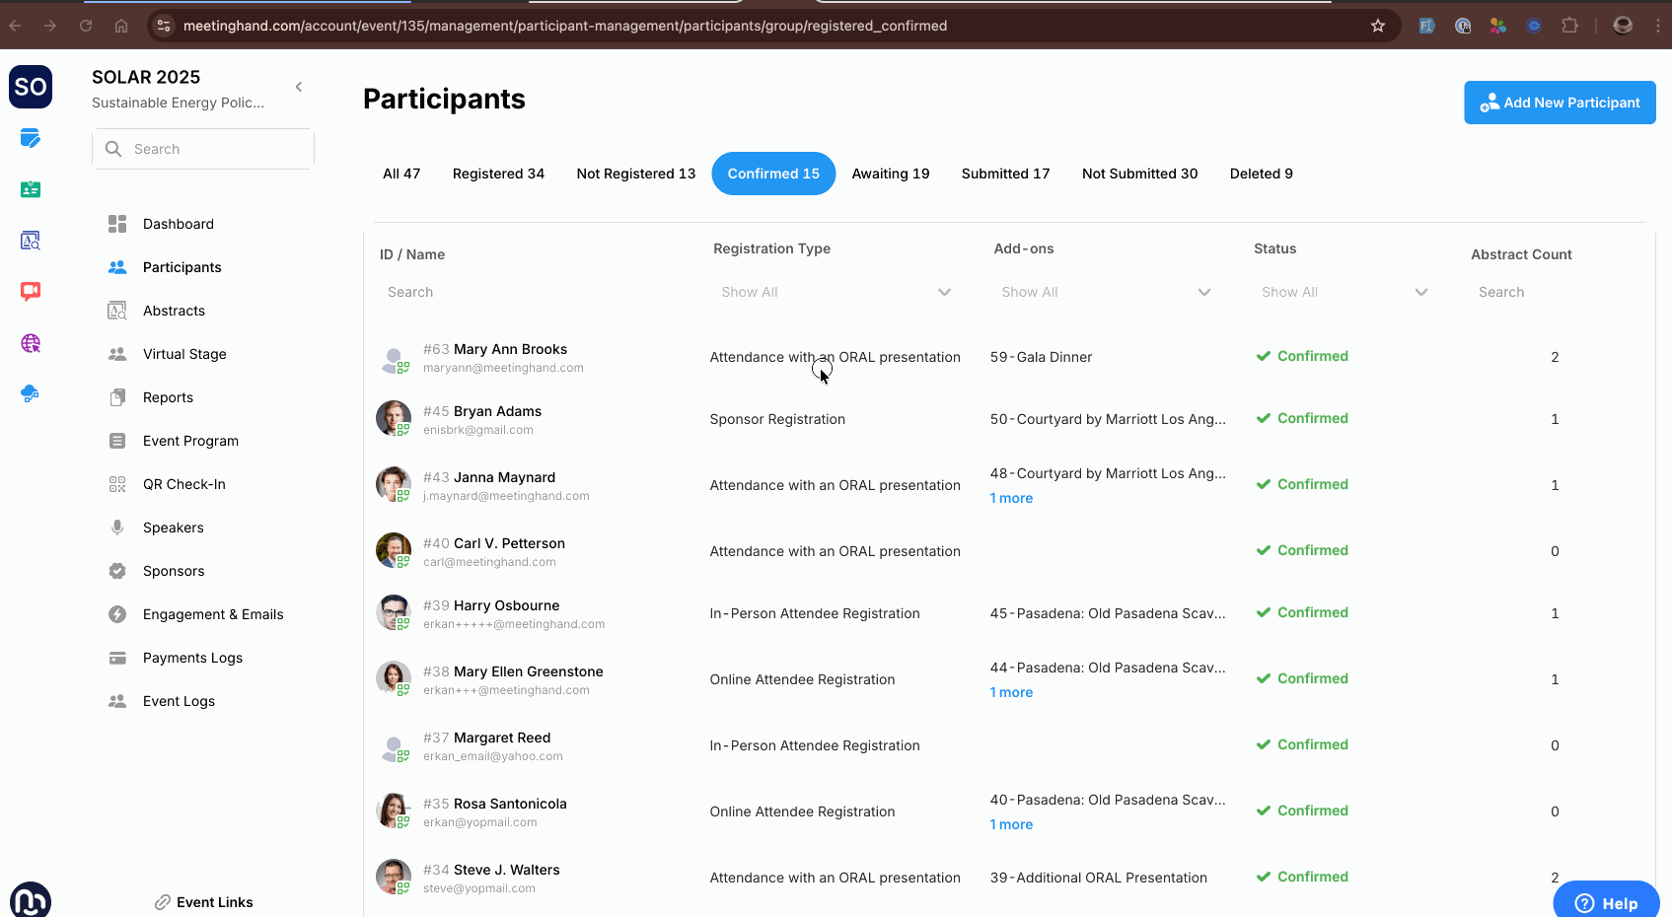1672x917 pixels.
Task: Click the Payments Logs card icon
Action: coord(117,658)
